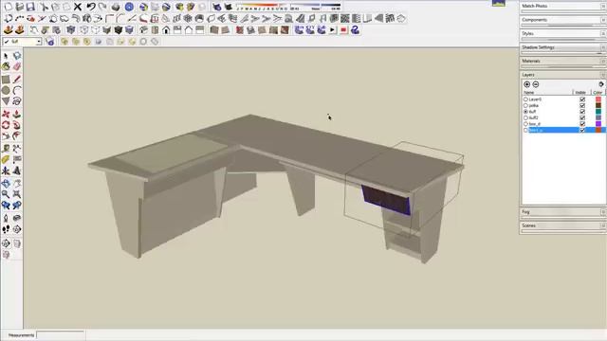
Task: Set polka as the active layer
Action: [525, 105]
